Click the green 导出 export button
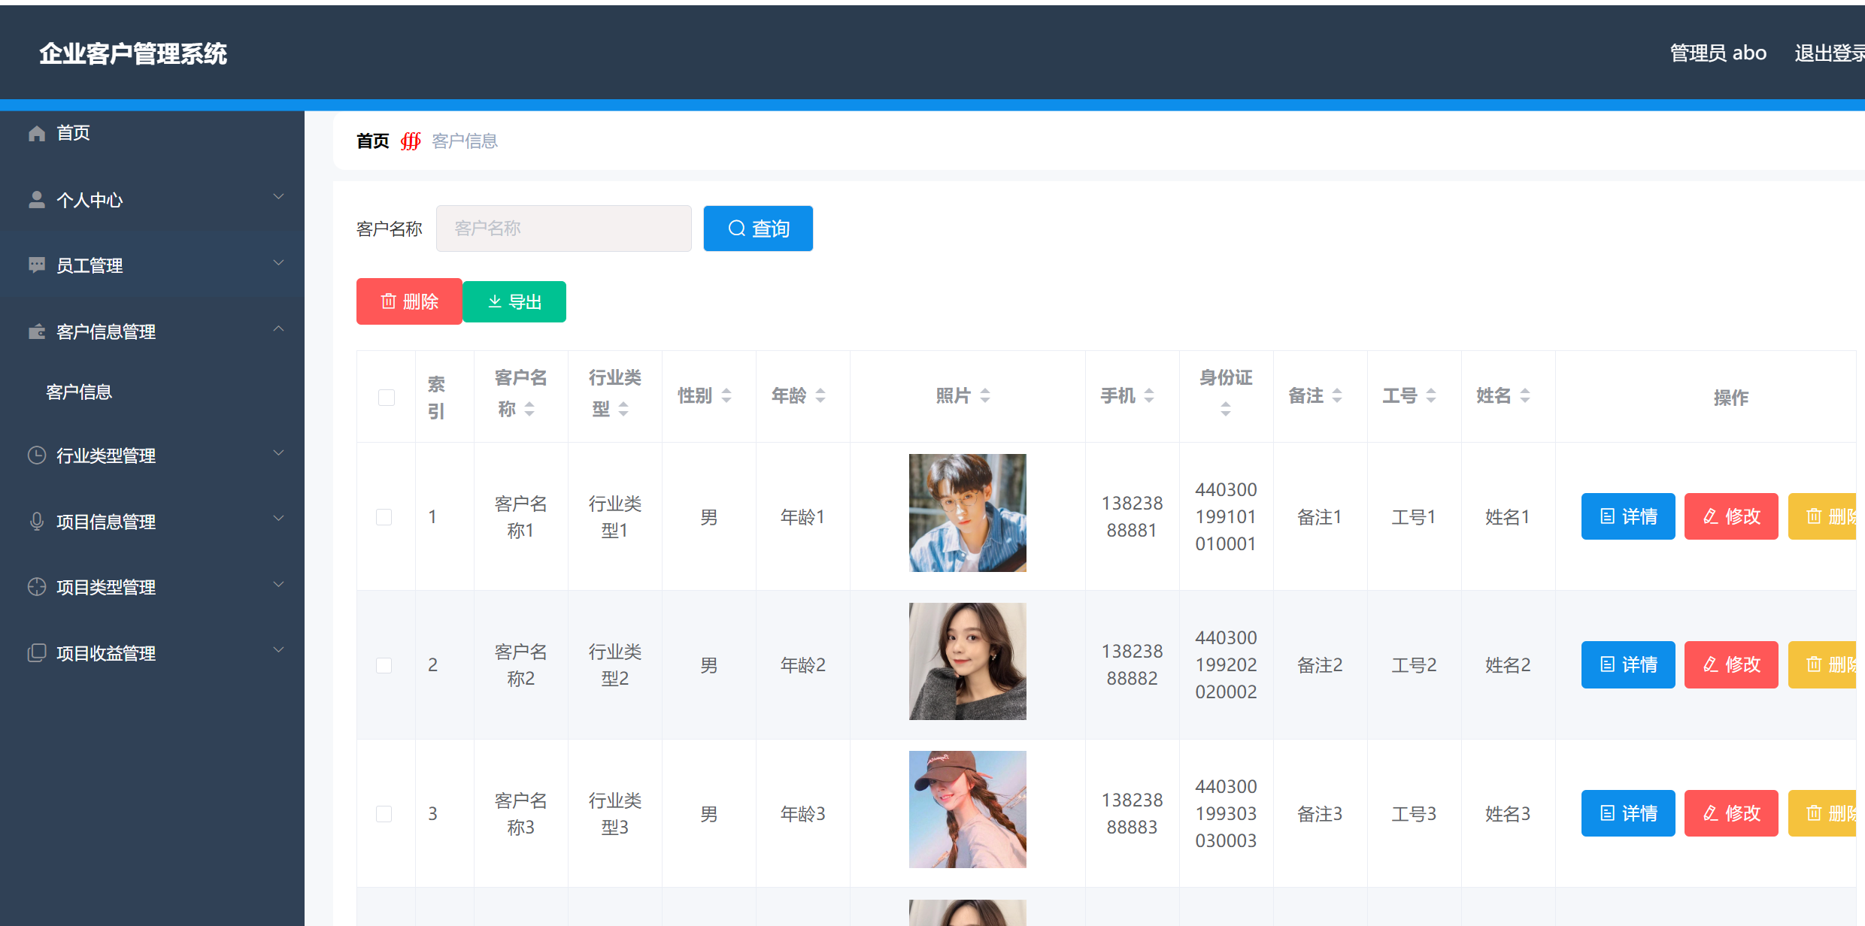The height and width of the screenshot is (926, 1865). pyautogui.click(x=514, y=302)
